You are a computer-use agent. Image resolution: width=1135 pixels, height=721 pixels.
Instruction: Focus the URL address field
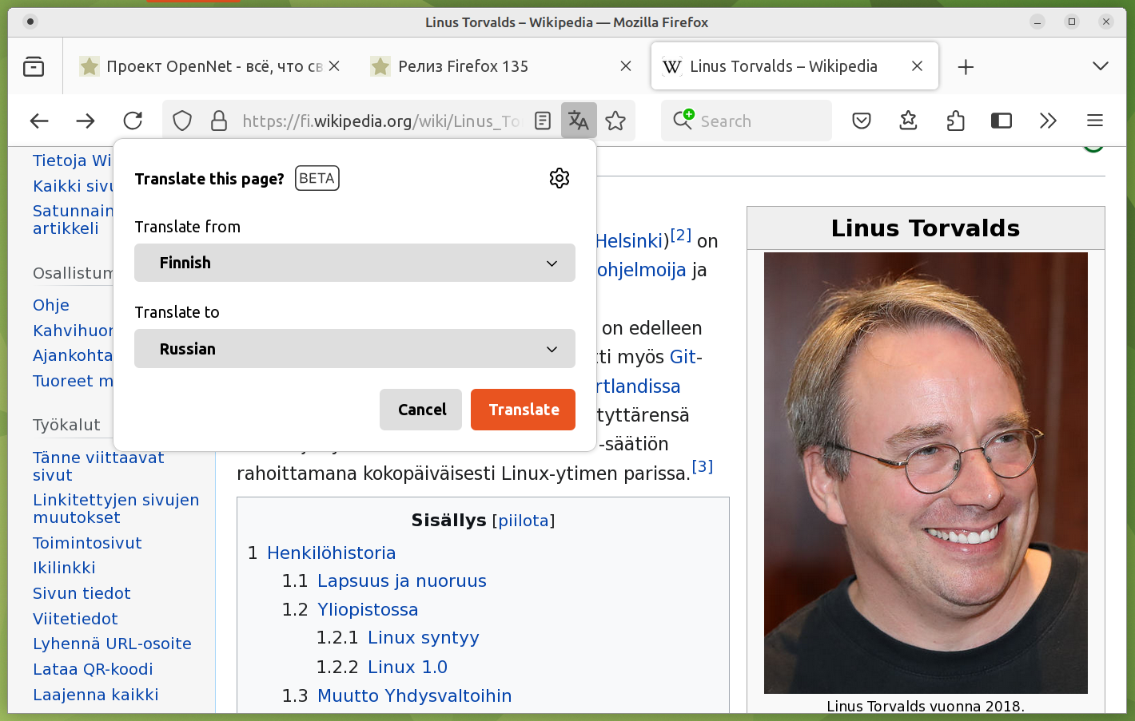pyautogui.click(x=380, y=121)
